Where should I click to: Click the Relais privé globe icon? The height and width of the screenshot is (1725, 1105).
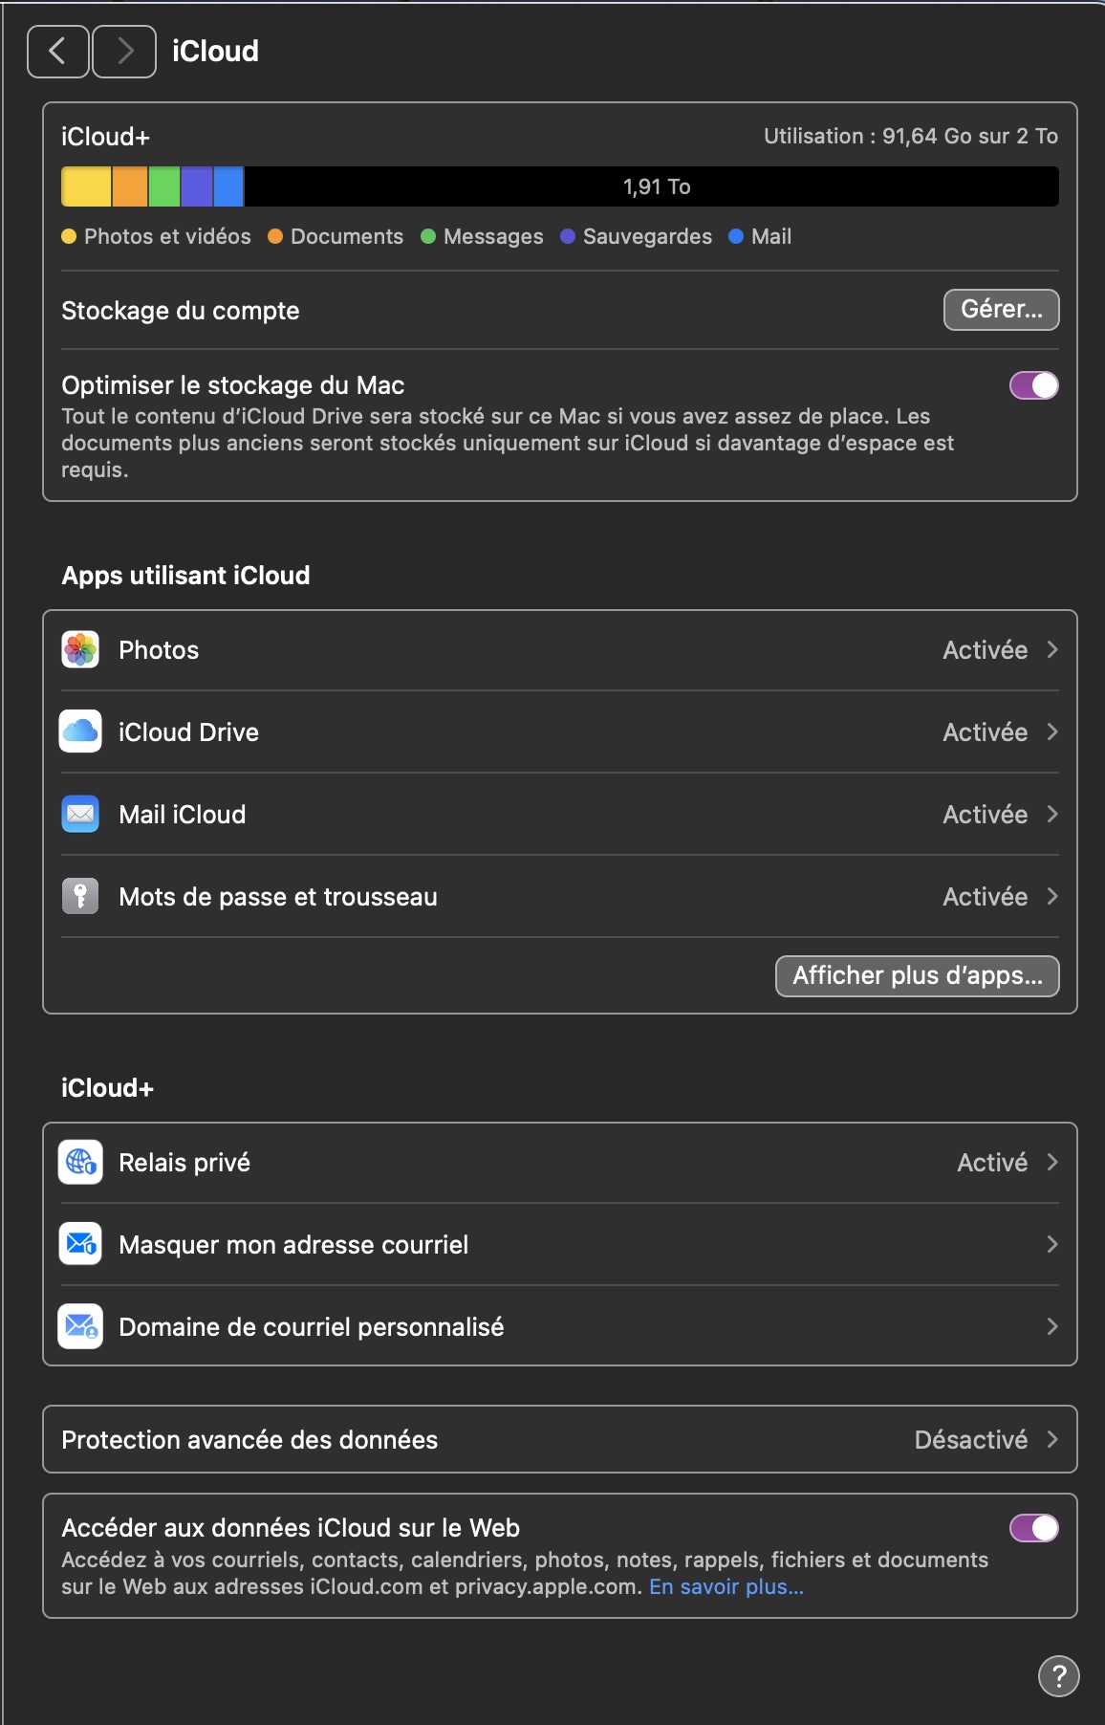click(80, 1163)
